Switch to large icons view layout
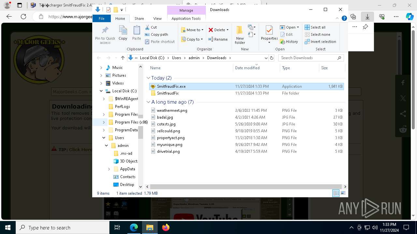The width and height of the screenshot is (417, 234). coord(343,193)
